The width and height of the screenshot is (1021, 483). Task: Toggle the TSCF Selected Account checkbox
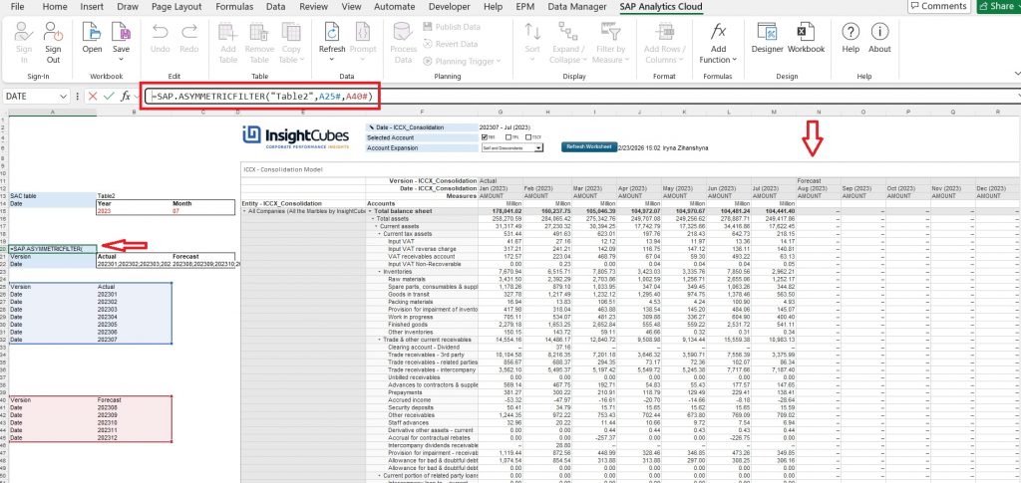pos(528,137)
